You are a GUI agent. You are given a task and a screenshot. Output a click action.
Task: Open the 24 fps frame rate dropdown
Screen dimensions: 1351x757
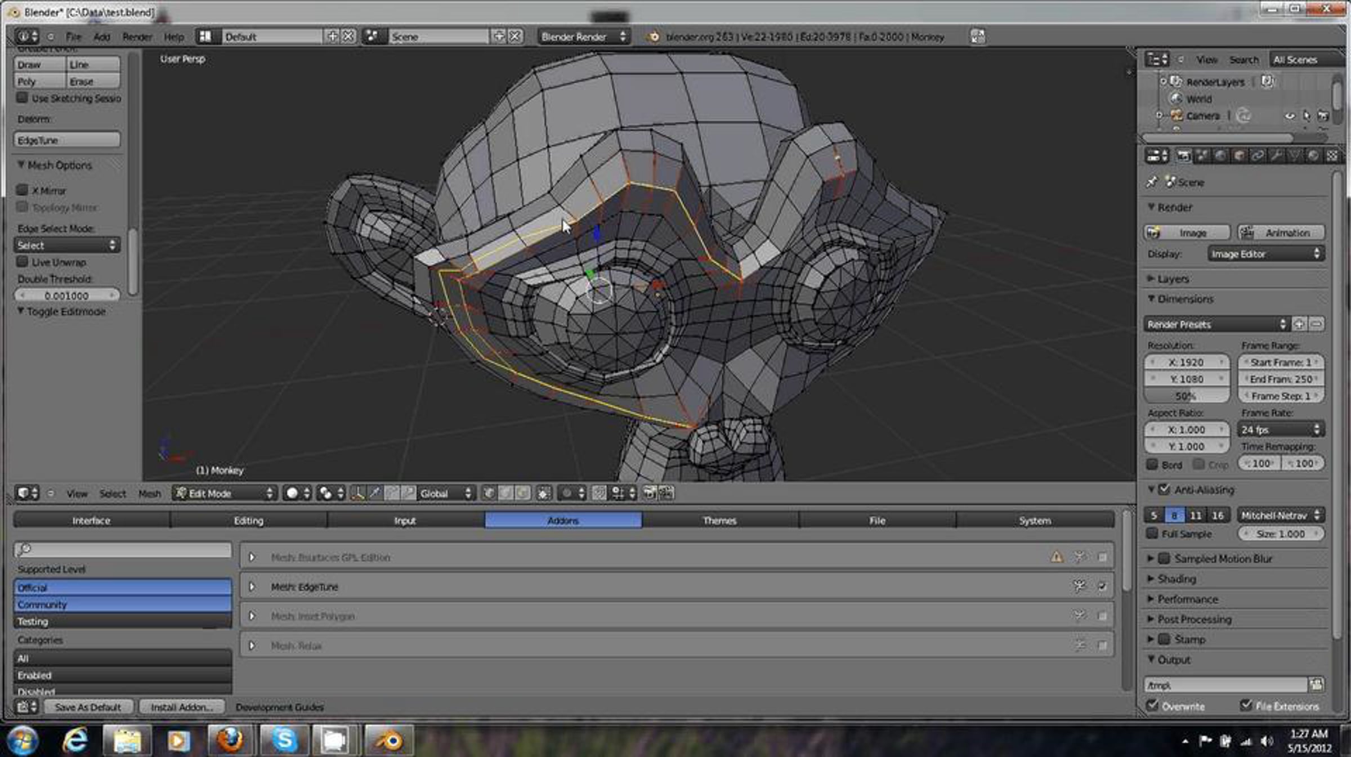[x=1281, y=429]
